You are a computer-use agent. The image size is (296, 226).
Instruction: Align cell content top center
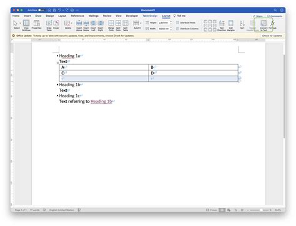point(210,21)
